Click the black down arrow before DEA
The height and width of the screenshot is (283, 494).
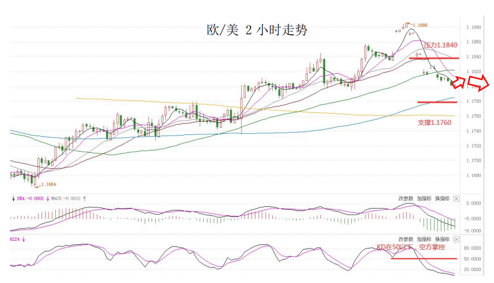tap(13, 199)
